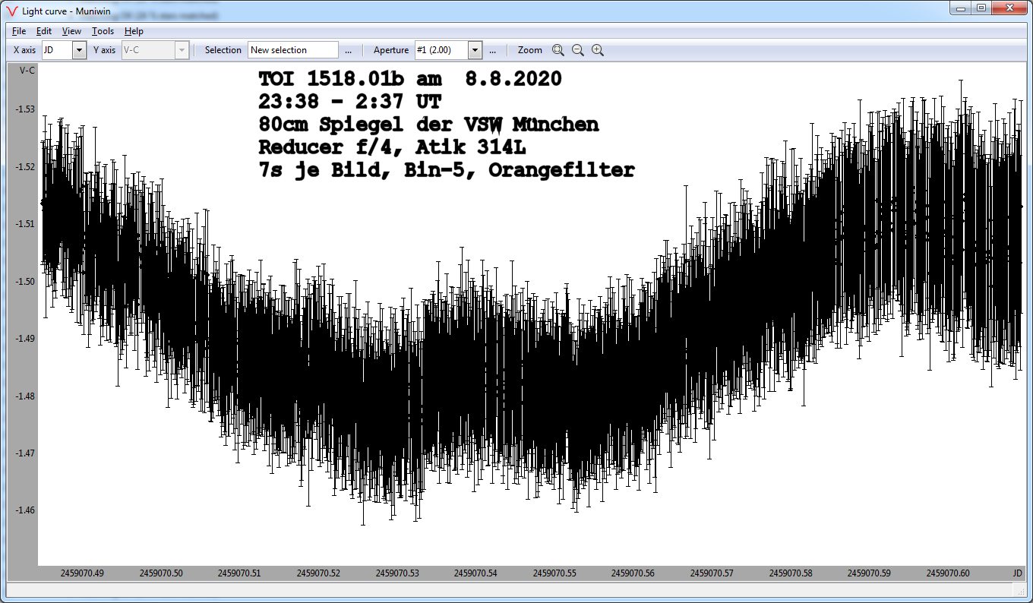Open the Tools menu

point(103,31)
